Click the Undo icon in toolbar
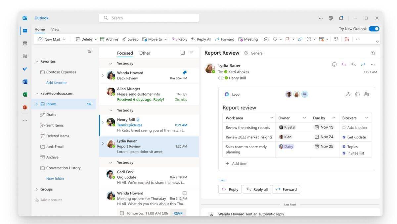 pos(336,39)
